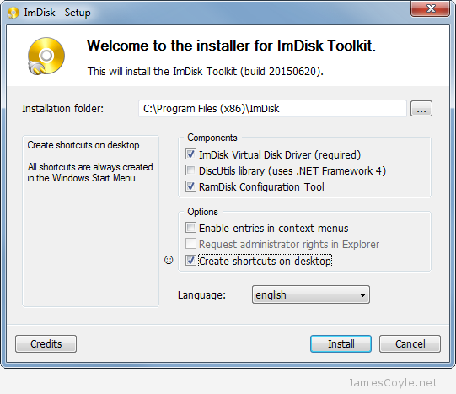The height and width of the screenshot is (394, 456).
Task: Click the 'Language:' label
Action: click(201, 295)
